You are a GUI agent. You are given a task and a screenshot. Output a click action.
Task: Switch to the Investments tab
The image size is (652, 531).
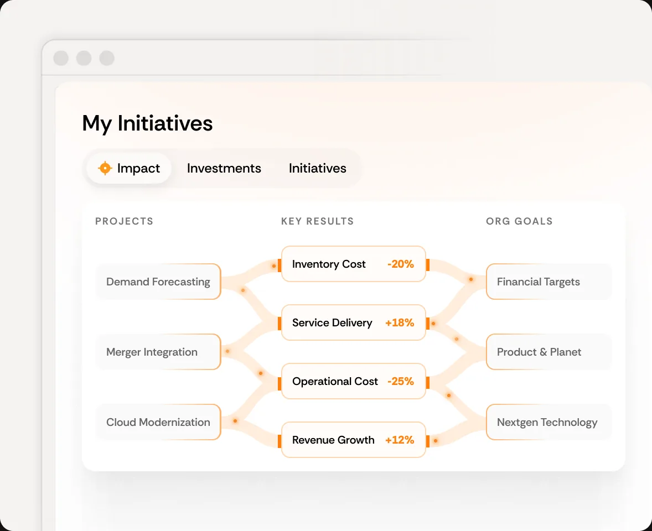(x=224, y=168)
